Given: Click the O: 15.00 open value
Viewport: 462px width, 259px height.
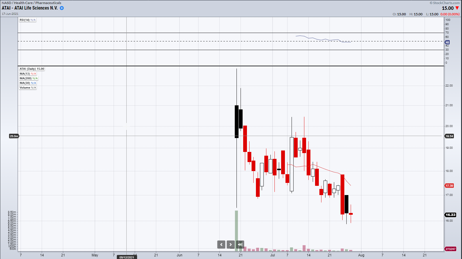Looking at the screenshot, I should click(x=399, y=14).
